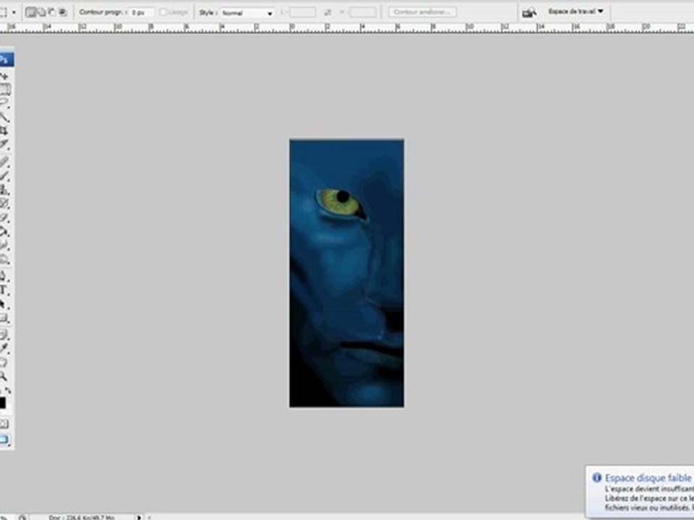Select the Slice tool

click(x=4, y=144)
